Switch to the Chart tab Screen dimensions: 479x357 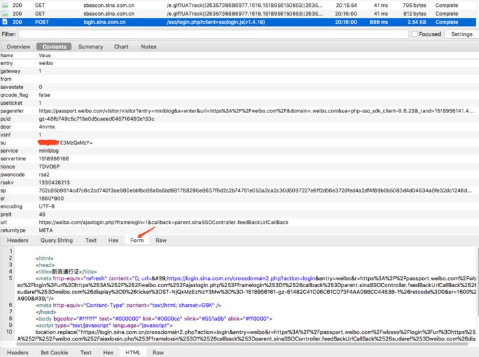tap(121, 47)
